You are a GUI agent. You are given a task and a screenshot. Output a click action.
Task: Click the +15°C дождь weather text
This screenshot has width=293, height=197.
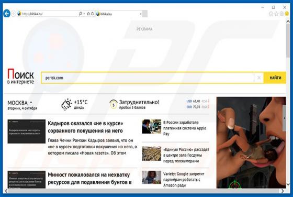(x=81, y=104)
